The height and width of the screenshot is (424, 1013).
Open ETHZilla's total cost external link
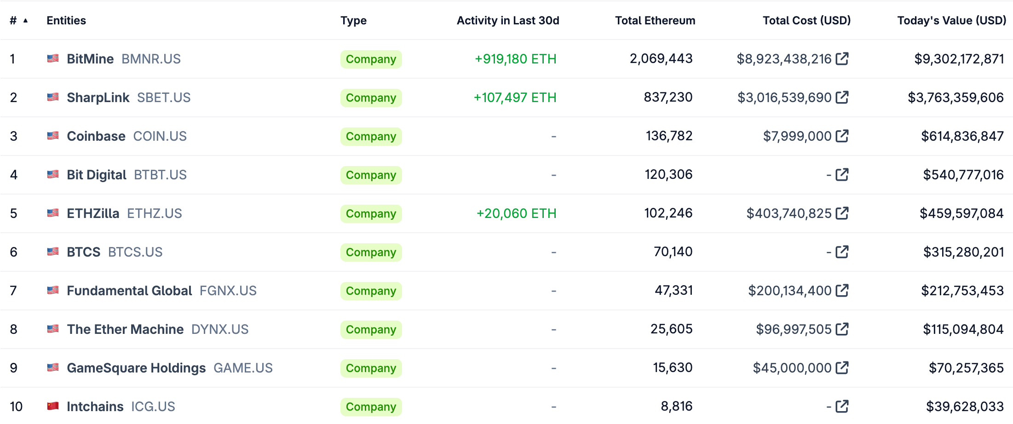843,213
